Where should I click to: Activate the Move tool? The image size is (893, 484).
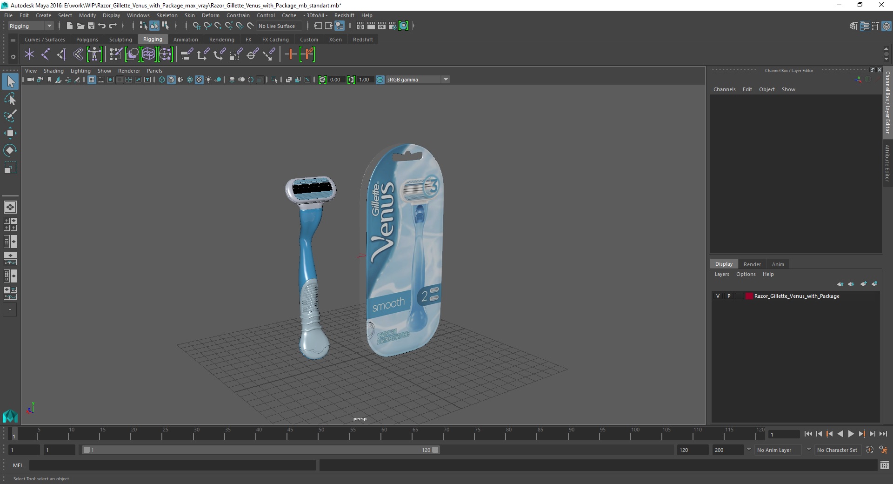point(10,133)
